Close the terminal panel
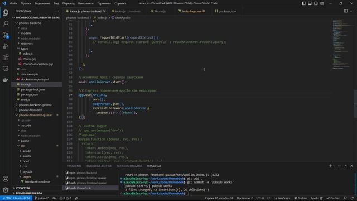Image resolution: width=357 pixels, height=201 pixels. pos(351,166)
